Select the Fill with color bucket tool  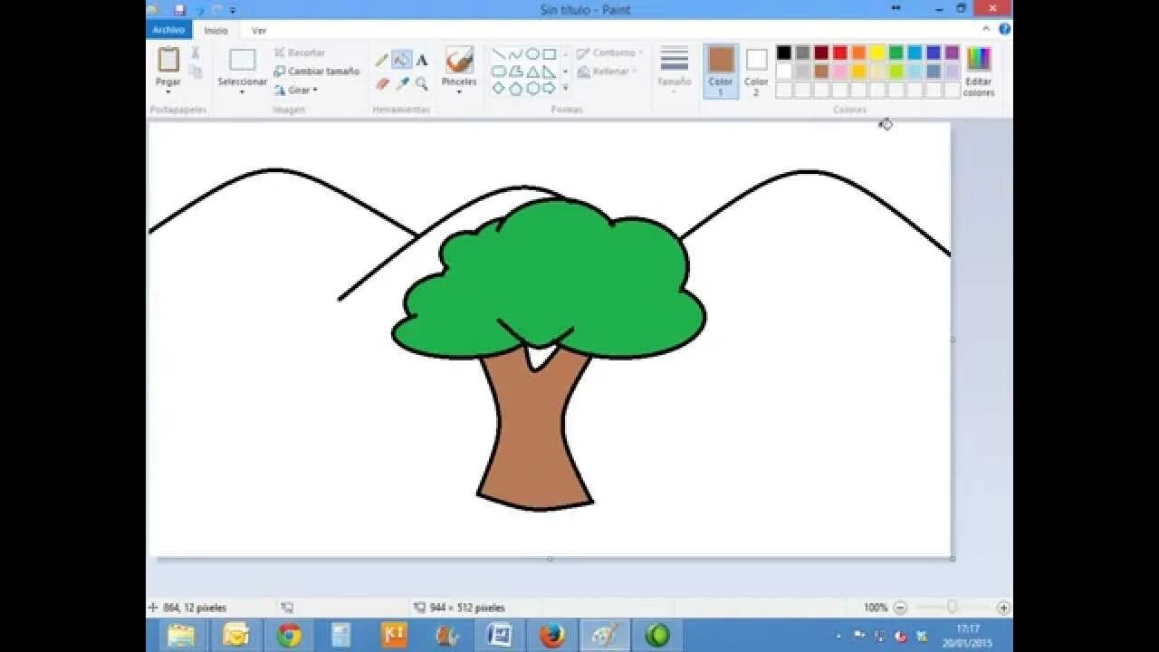point(402,61)
